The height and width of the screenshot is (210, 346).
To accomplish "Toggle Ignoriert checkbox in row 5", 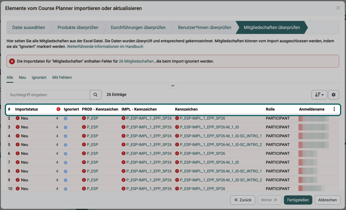I will (x=66, y=145).
